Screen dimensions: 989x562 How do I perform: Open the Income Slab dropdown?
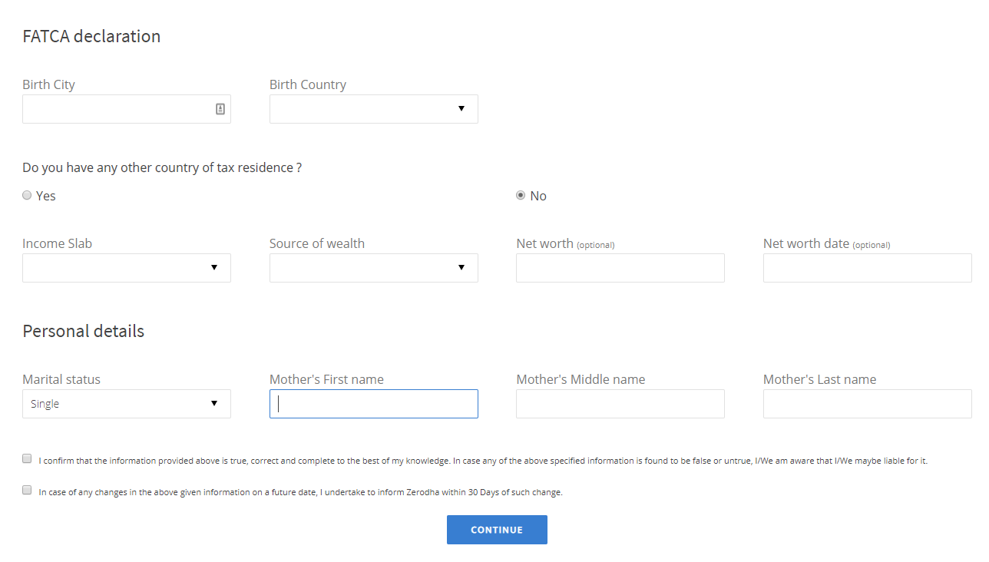click(x=127, y=268)
